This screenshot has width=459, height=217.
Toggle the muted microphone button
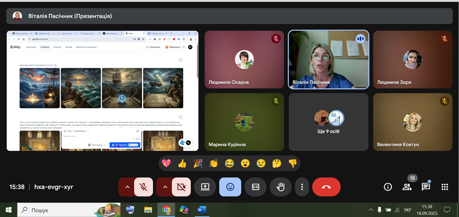pyautogui.click(x=143, y=187)
